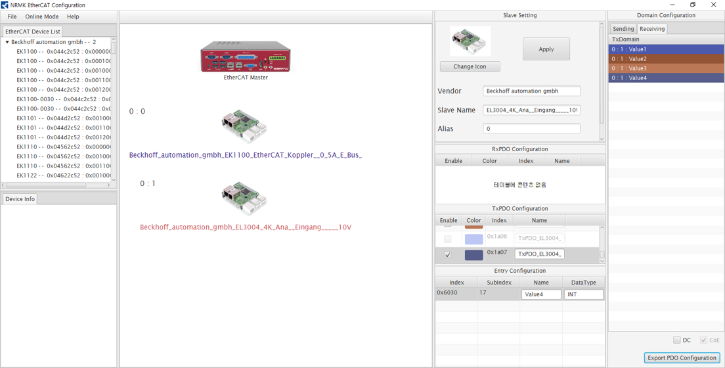This screenshot has height=368, width=725.
Task: Open the Help menu
Action: pos(73,16)
